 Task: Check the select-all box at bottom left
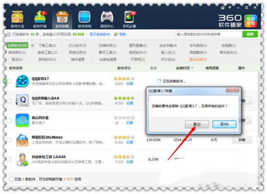coord(11,179)
